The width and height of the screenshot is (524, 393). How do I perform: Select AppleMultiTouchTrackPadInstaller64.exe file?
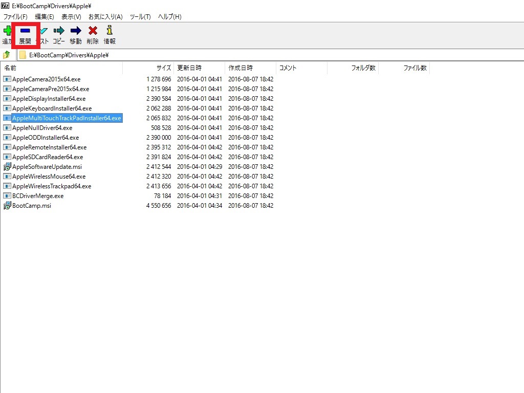click(67, 118)
